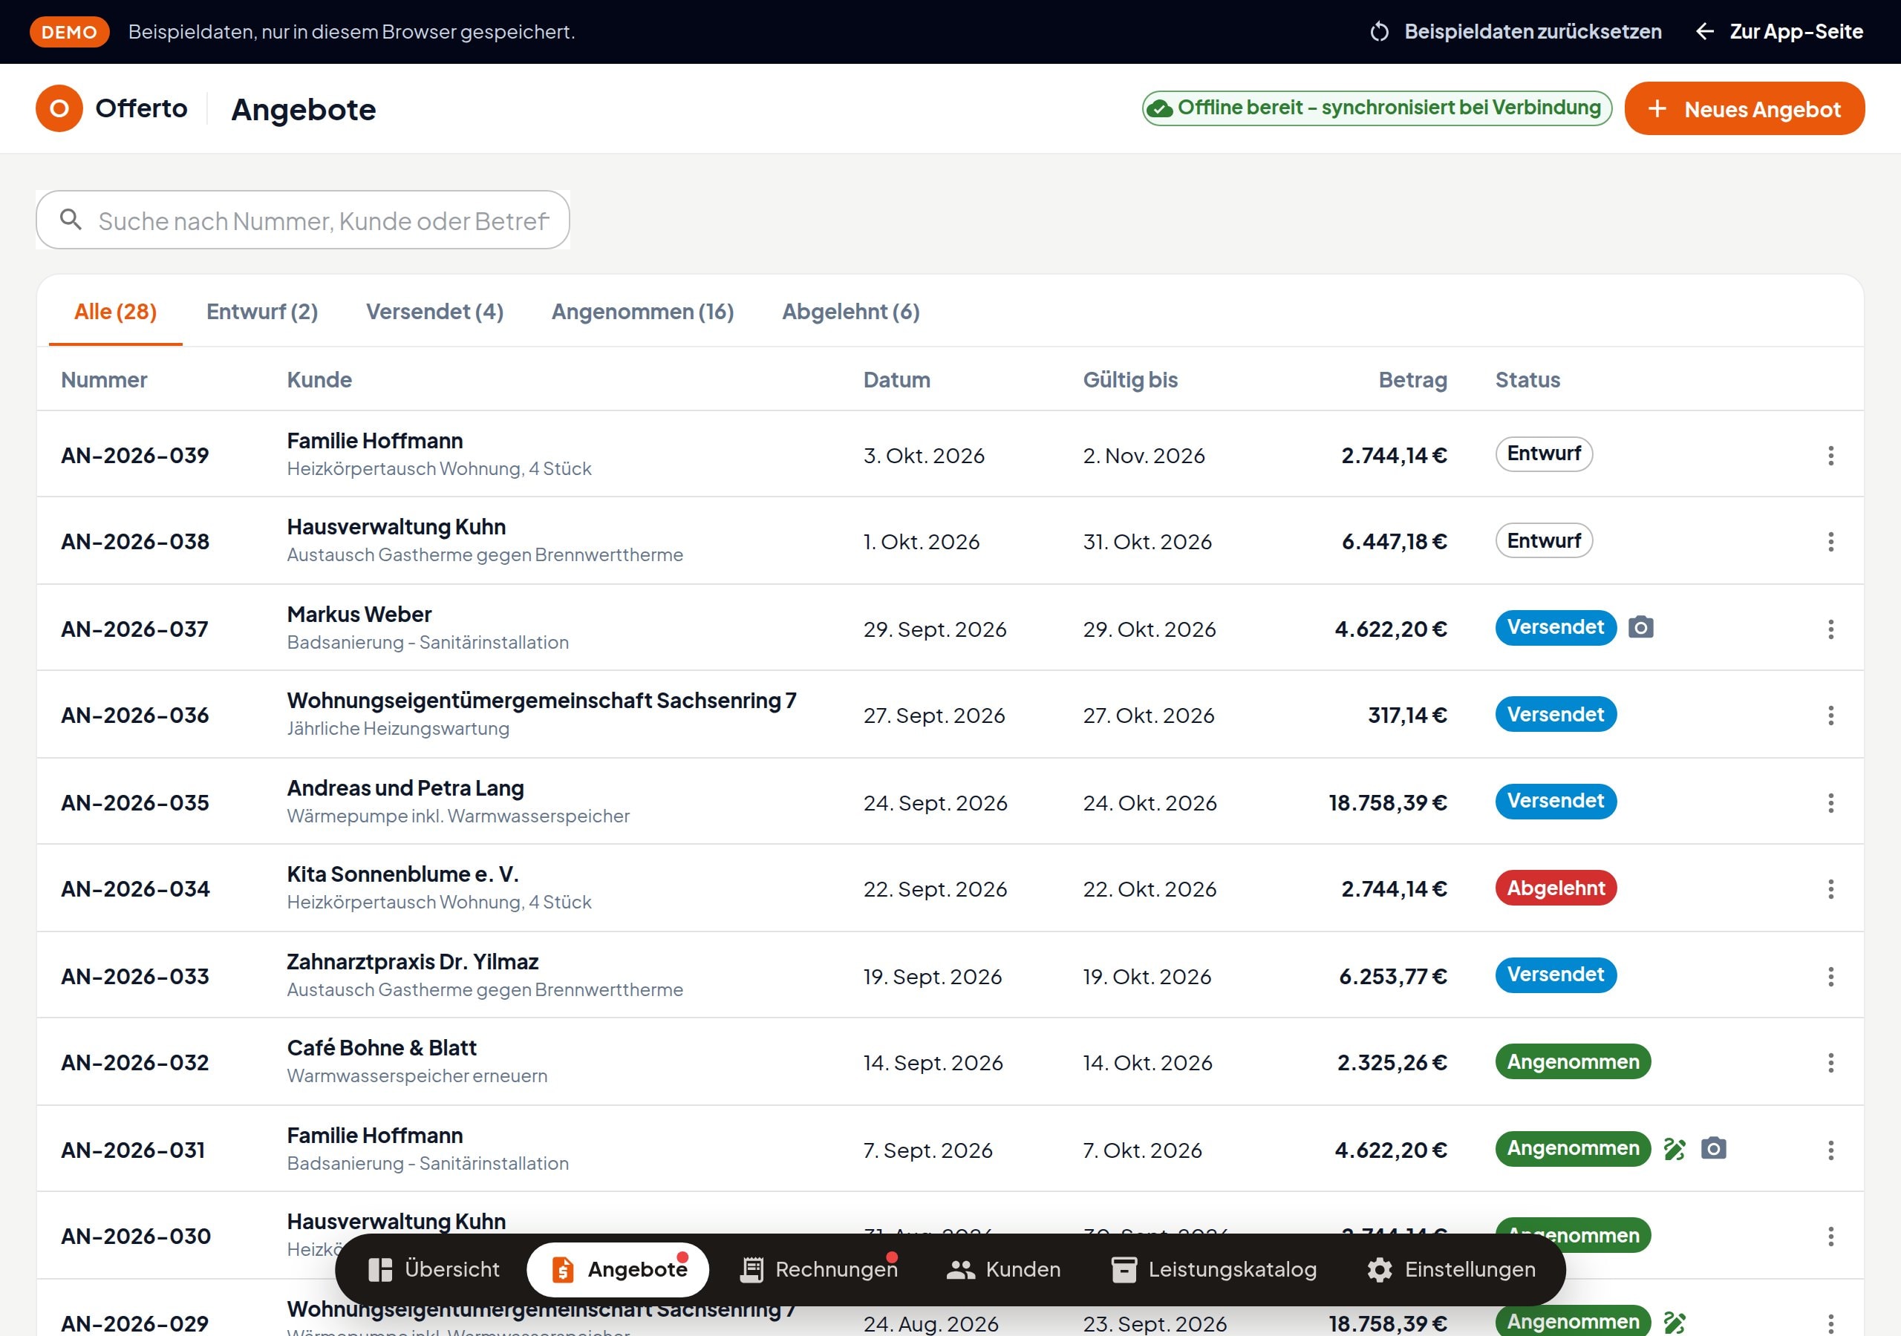Click the Neues Angebot button

[x=1744, y=108]
